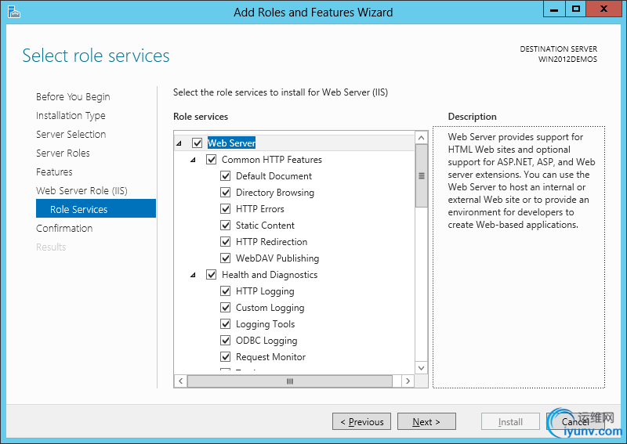This screenshot has height=444, width=627.
Task: Select the ODBC Logging label
Action: [x=266, y=341]
